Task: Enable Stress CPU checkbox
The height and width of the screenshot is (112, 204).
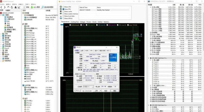Action: 63,7
